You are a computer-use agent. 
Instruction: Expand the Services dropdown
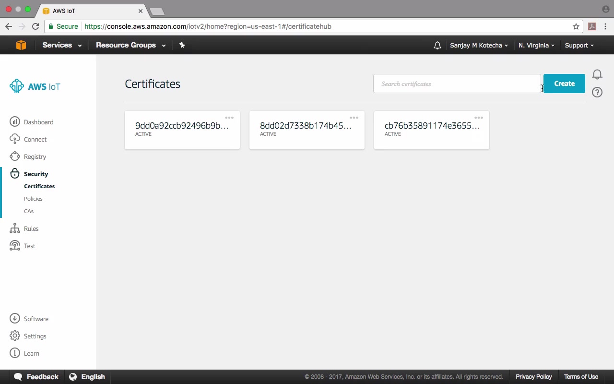(x=62, y=45)
